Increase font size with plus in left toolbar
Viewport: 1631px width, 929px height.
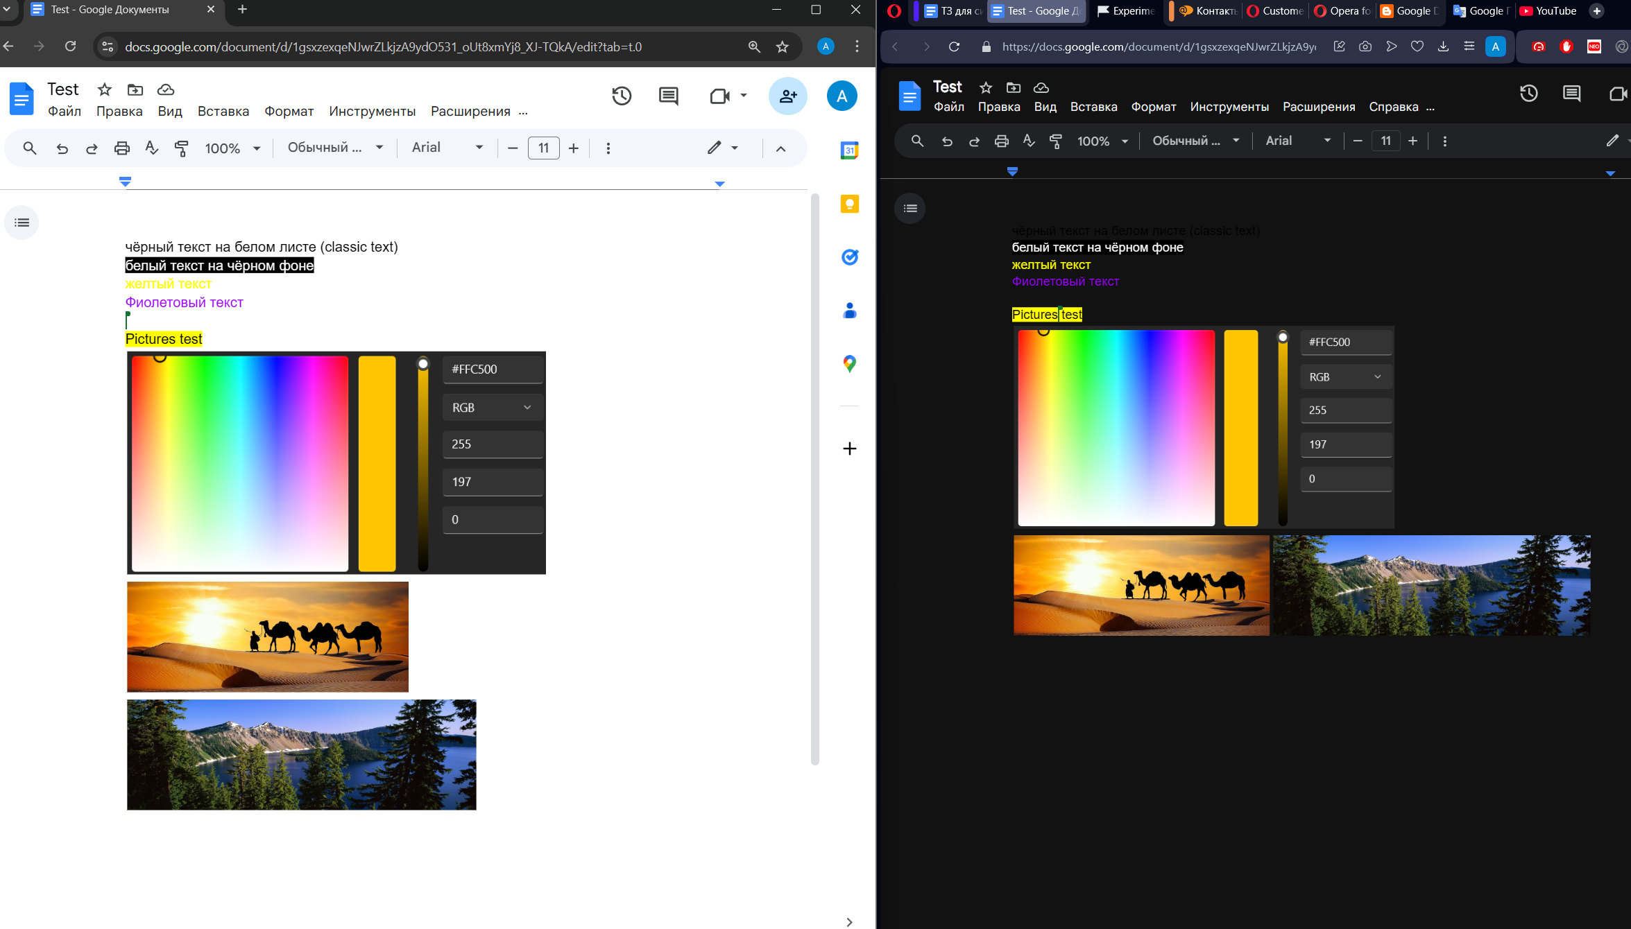(573, 148)
